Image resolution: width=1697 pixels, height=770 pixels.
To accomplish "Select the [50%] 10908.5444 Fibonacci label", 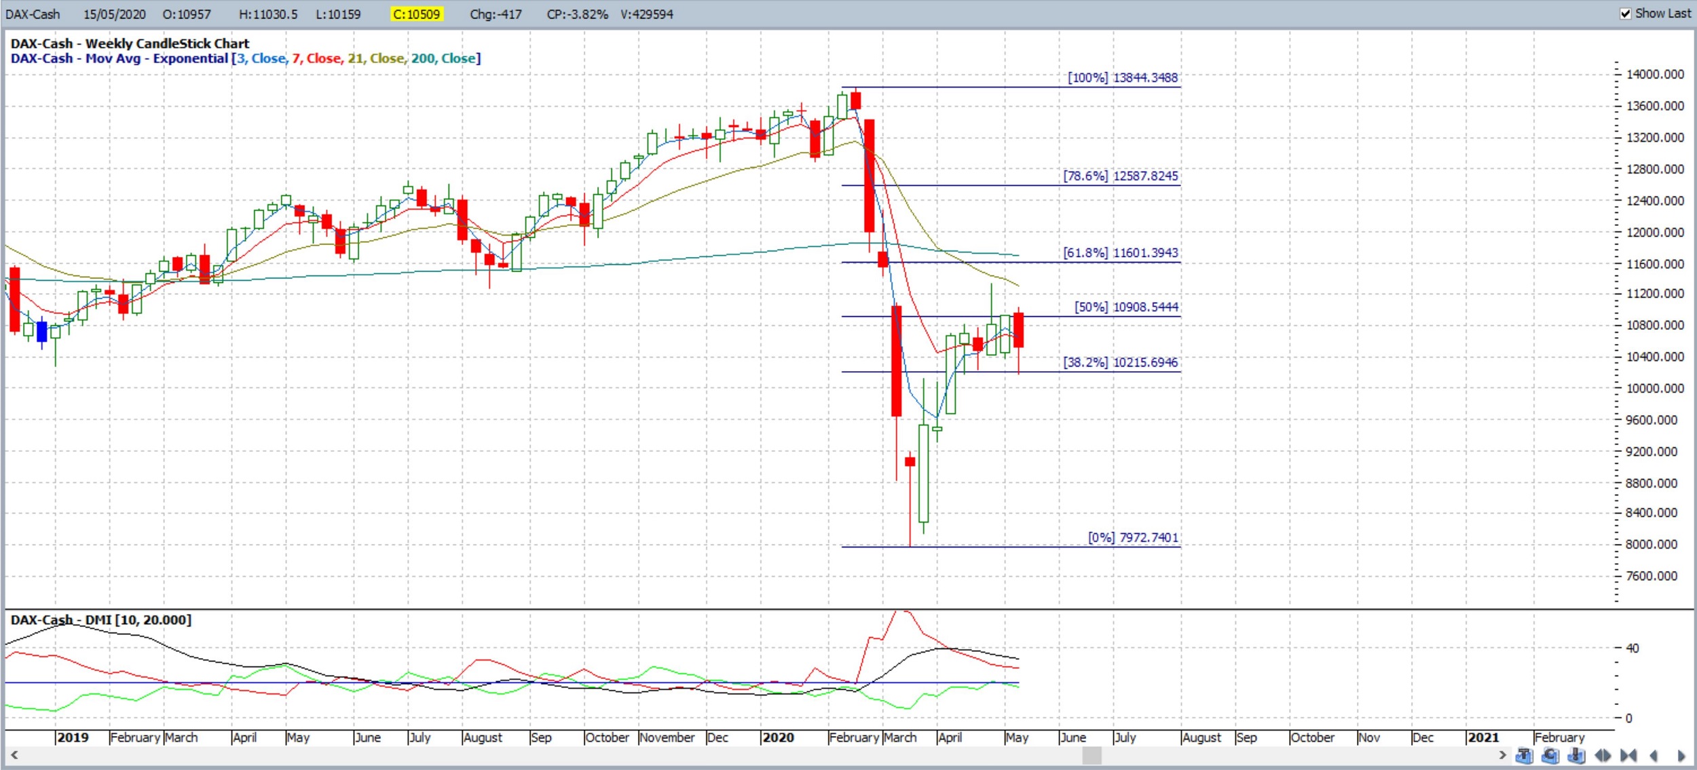I will point(1126,307).
